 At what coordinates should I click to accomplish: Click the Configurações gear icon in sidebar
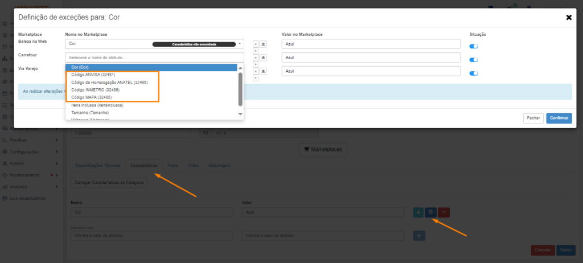click(x=5, y=152)
